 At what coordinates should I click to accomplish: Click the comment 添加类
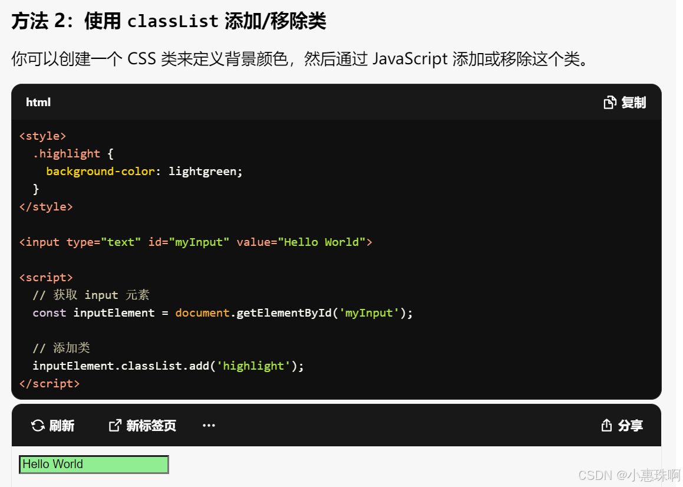coord(61,348)
